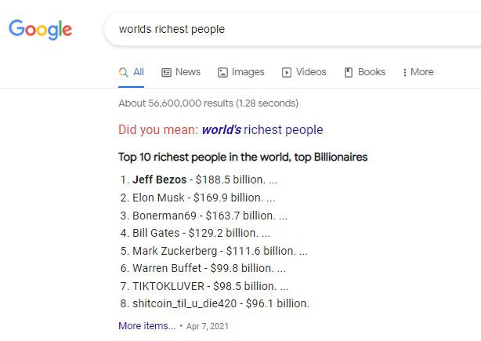The height and width of the screenshot is (341, 481).
Task: Select the Books results tab
Action: pos(365,72)
